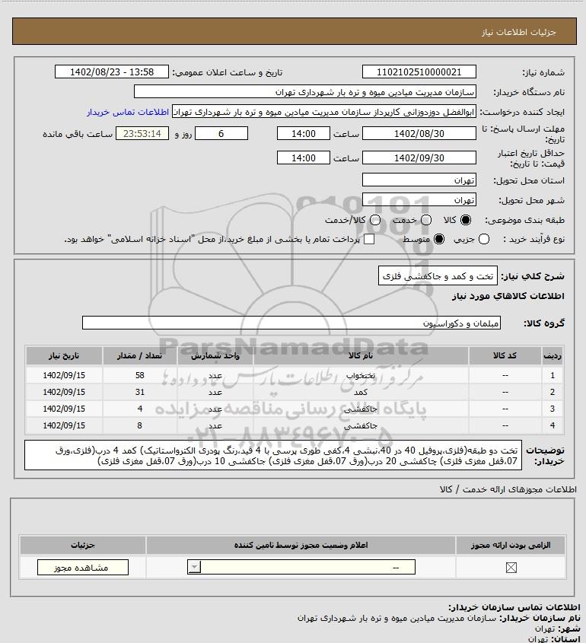This screenshot has height=643, width=586.
Task: Select the کالا/خدمت radio button
Action: point(374,220)
